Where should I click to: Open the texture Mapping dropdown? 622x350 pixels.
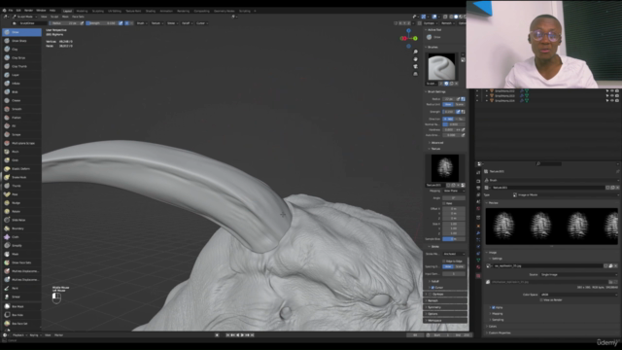tap(454, 191)
